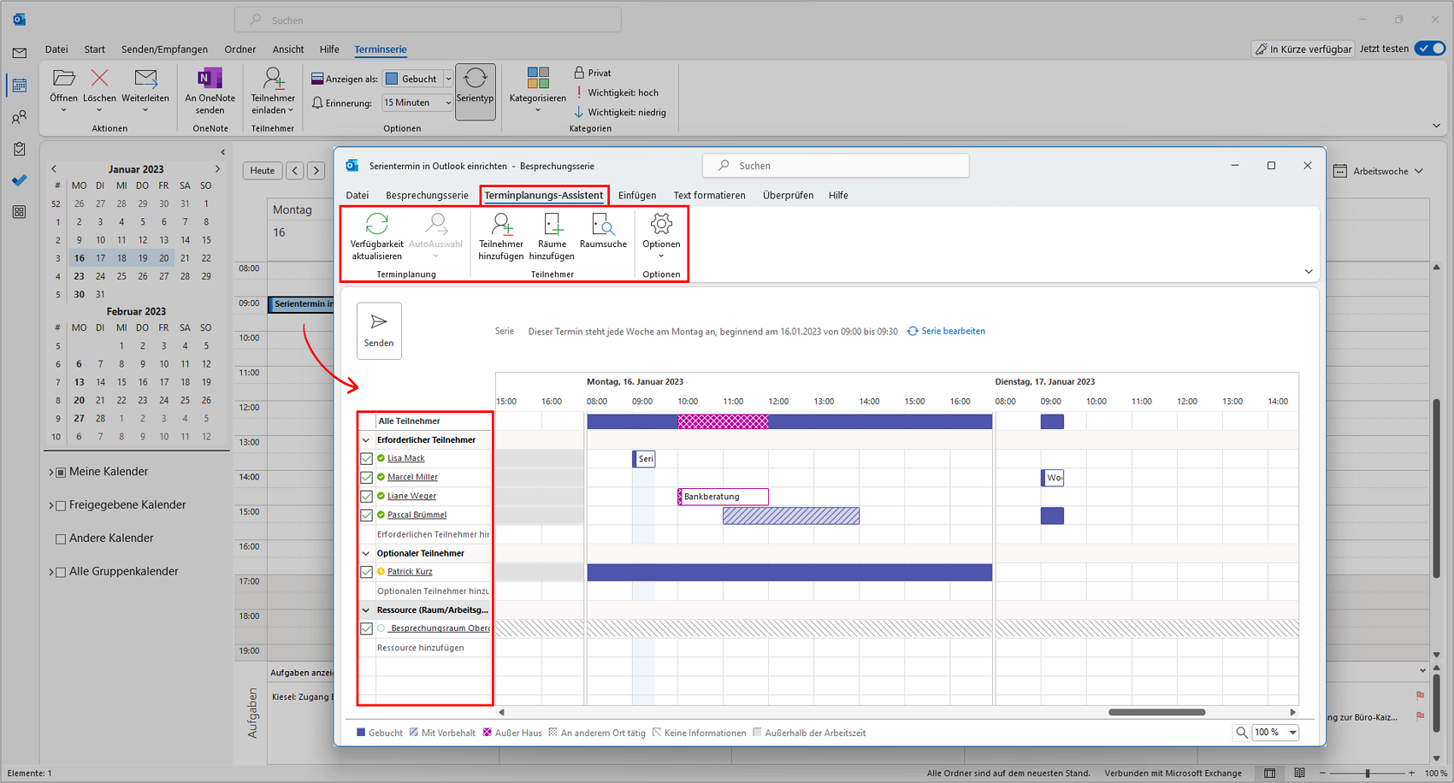Open more apps grid icon in sidebar
The width and height of the screenshot is (1454, 783).
pyautogui.click(x=19, y=212)
